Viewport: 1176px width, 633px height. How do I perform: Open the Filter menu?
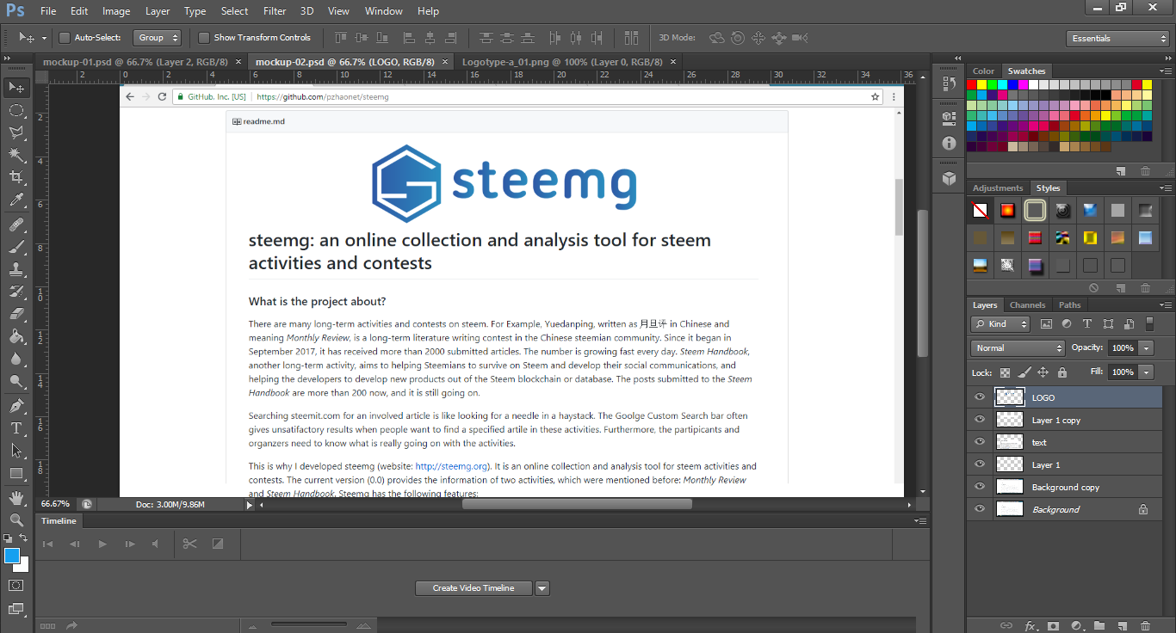275,11
